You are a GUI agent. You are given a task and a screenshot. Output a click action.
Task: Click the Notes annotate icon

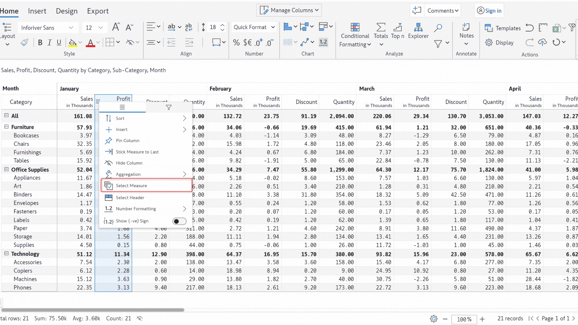(466, 27)
